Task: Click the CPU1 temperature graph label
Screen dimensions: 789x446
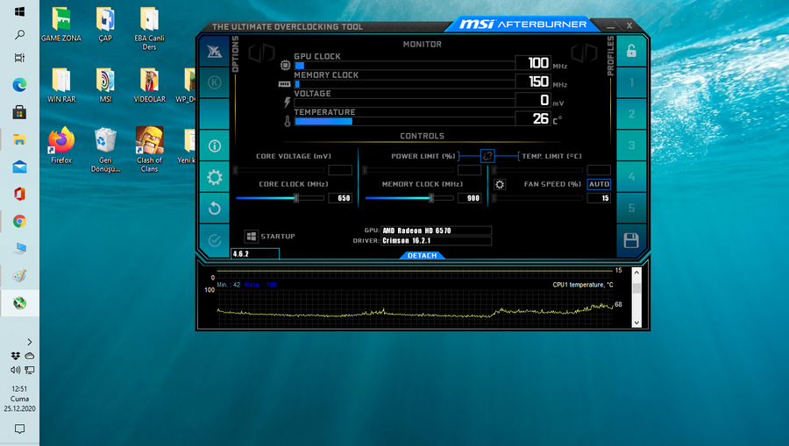Action: pos(583,285)
